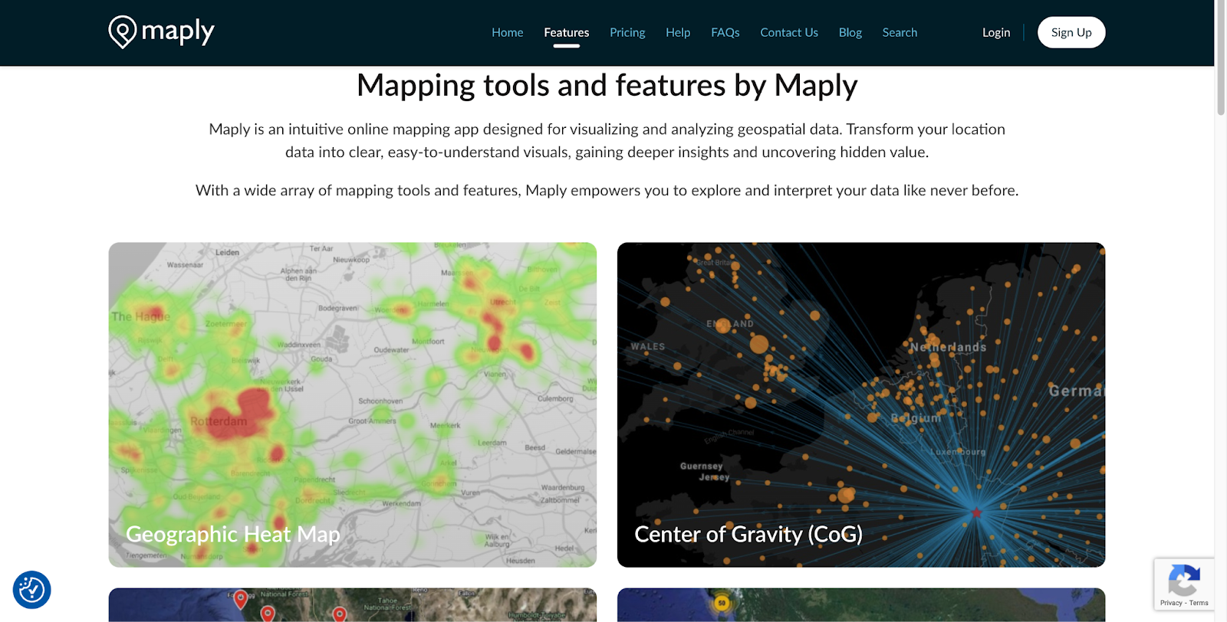Open Search from the navigation
This screenshot has height=622, width=1227.
(900, 32)
